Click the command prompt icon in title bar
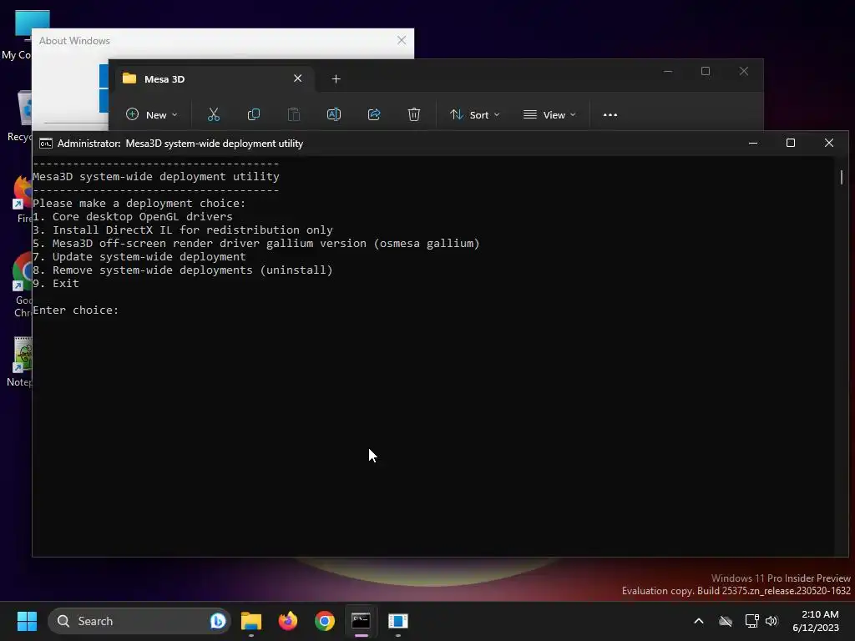The image size is (855, 641). point(46,144)
